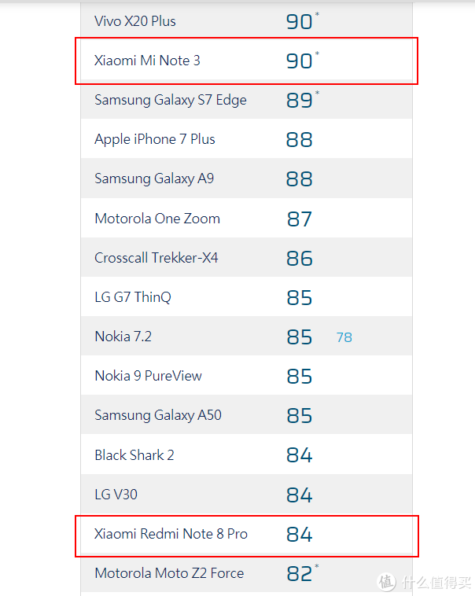This screenshot has width=475, height=596.
Task: Click the 87 score of Motorola One Zoom
Action: pos(300,219)
